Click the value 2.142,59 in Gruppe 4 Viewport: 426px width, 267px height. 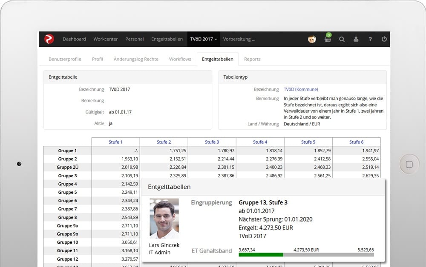click(x=130, y=184)
